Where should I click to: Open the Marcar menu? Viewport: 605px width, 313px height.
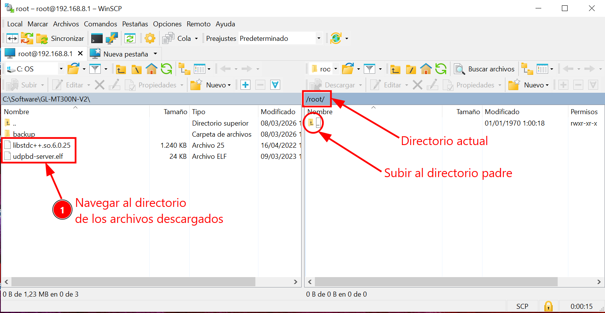(x=38, y=24)
